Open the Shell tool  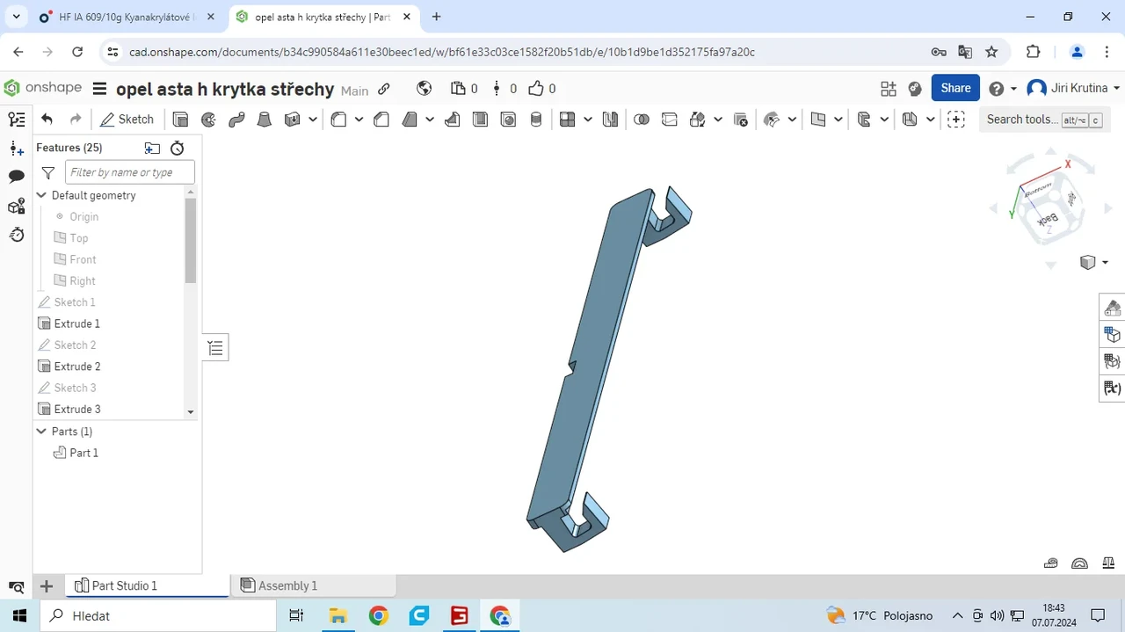click(480, 120)
